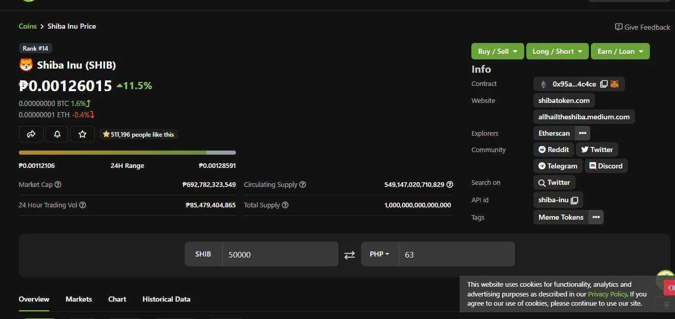This screenshot has width=675, height=319.
Task: Switch to the Markets tab
Action: 78,299
